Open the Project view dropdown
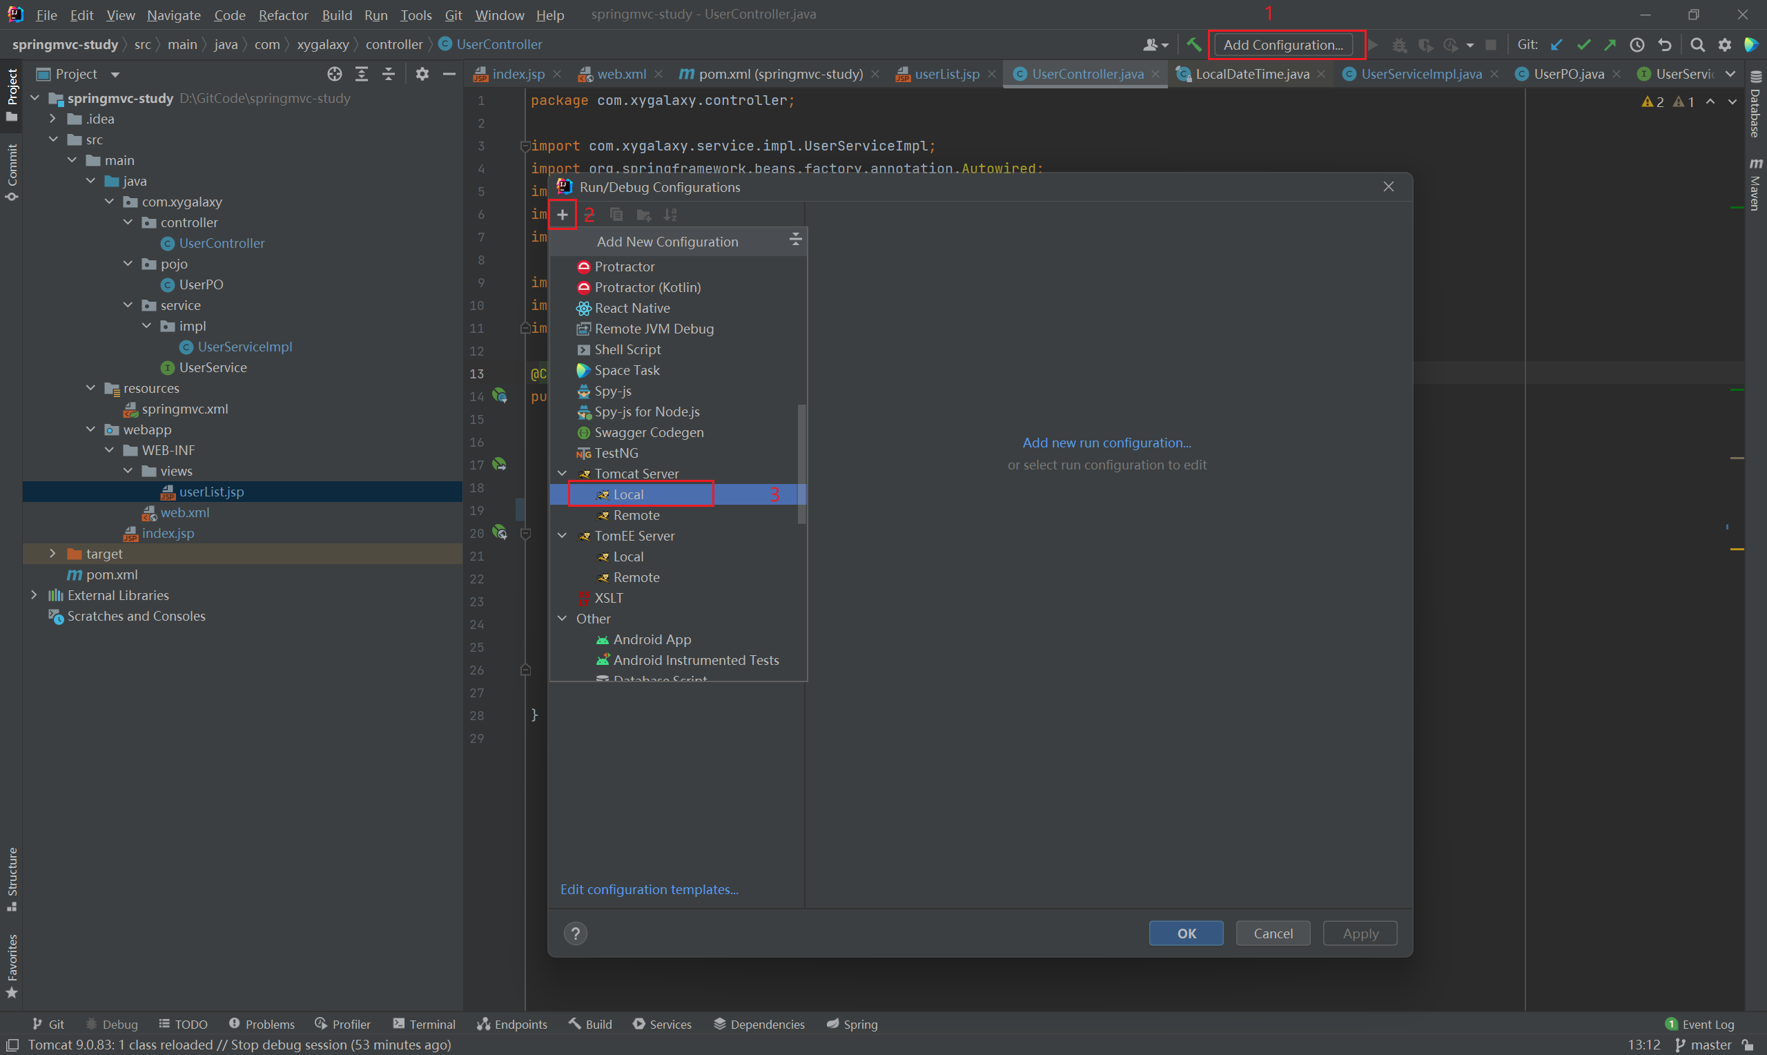 click(x=115, y=74)
